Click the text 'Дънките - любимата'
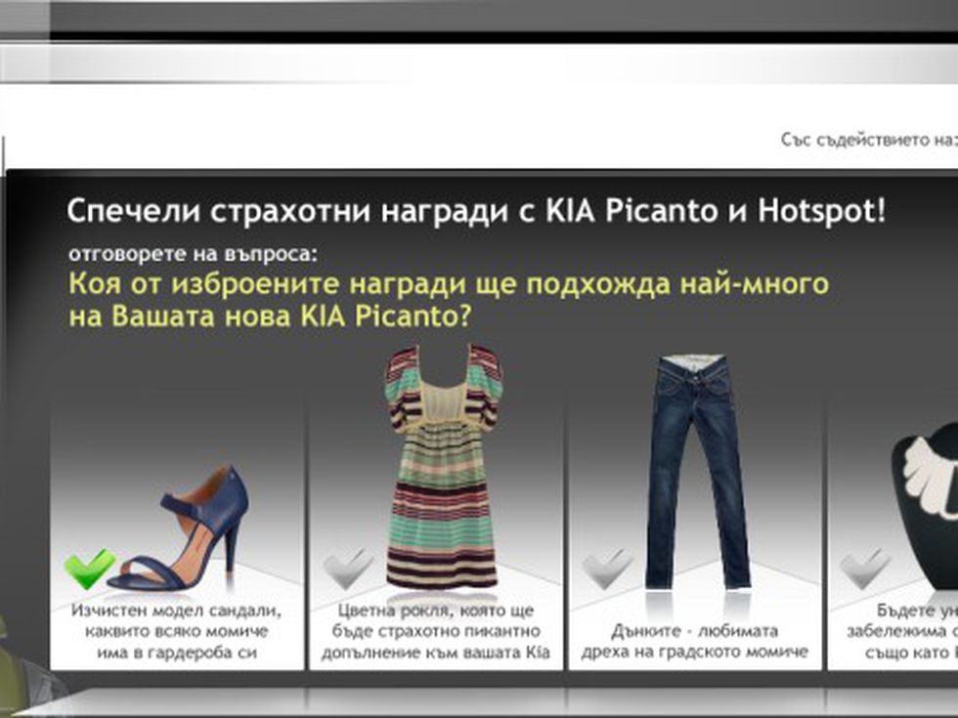 [x=695, y=631]
